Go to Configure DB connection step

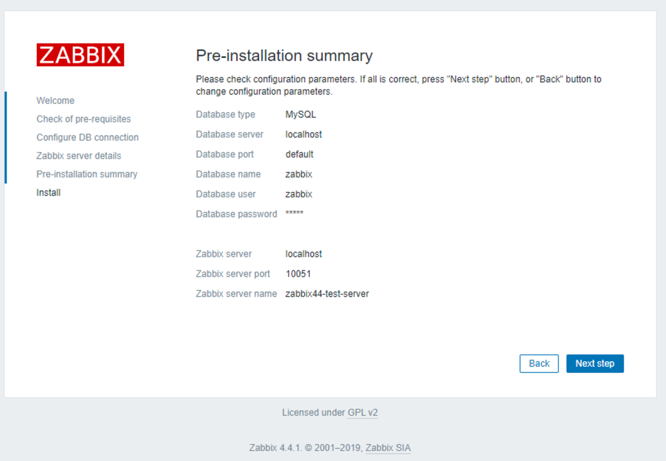tap(87, 137)
